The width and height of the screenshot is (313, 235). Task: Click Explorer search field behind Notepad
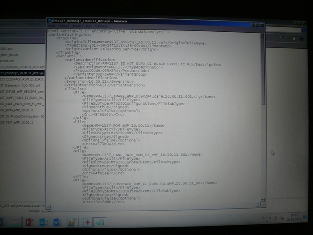coord(283,30)
